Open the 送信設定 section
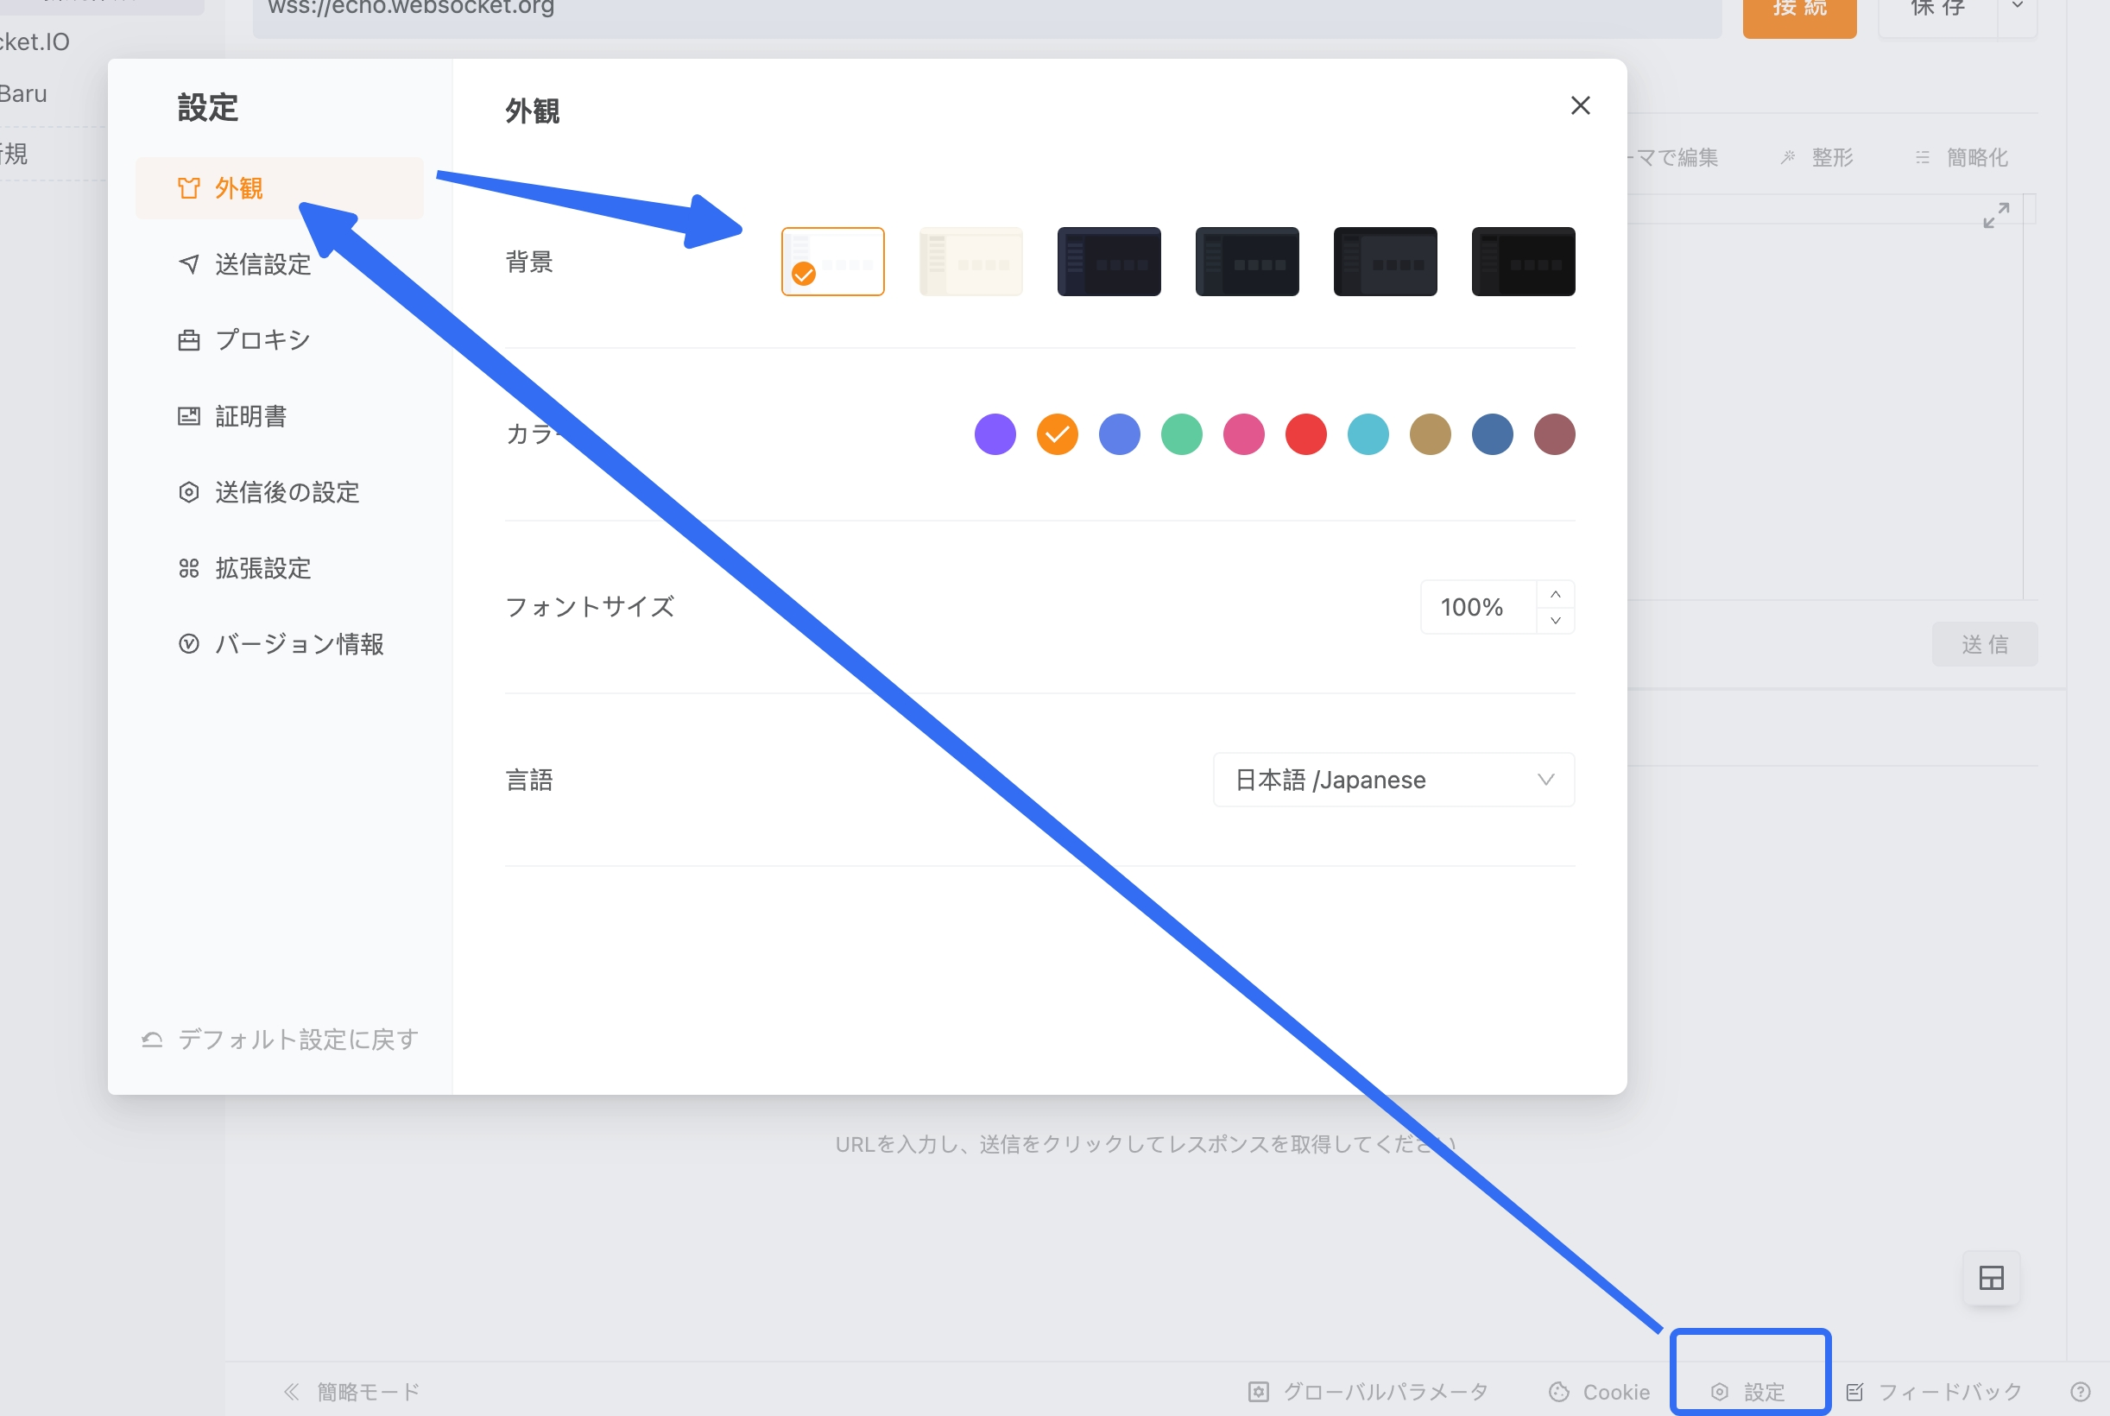 pos(279,263)
